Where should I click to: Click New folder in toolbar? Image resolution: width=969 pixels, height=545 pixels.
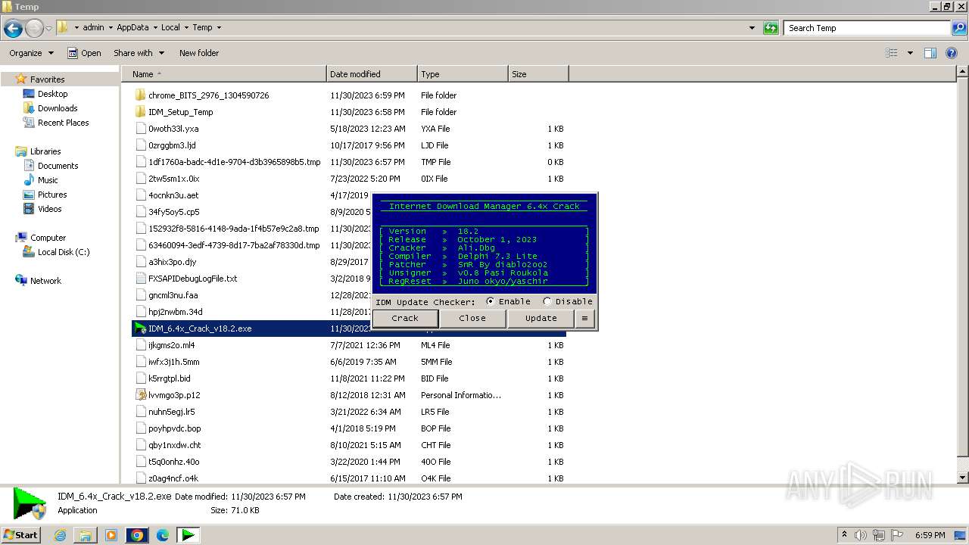coord(199,53)
